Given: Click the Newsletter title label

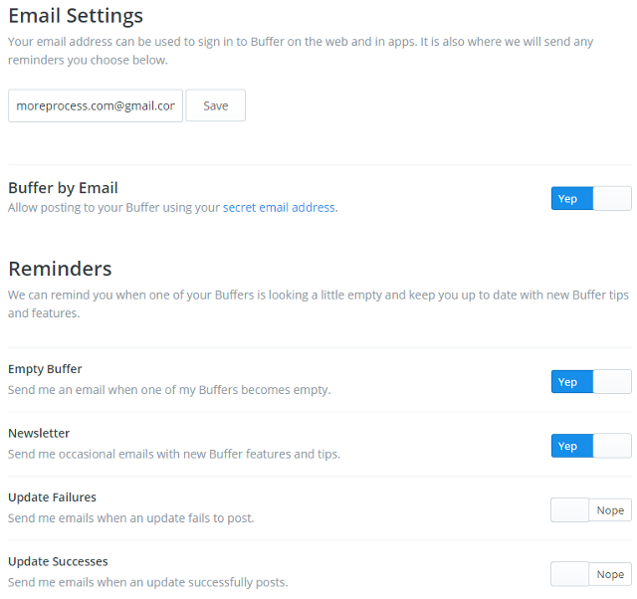Looking at the screenshot, I should [39, 434].
